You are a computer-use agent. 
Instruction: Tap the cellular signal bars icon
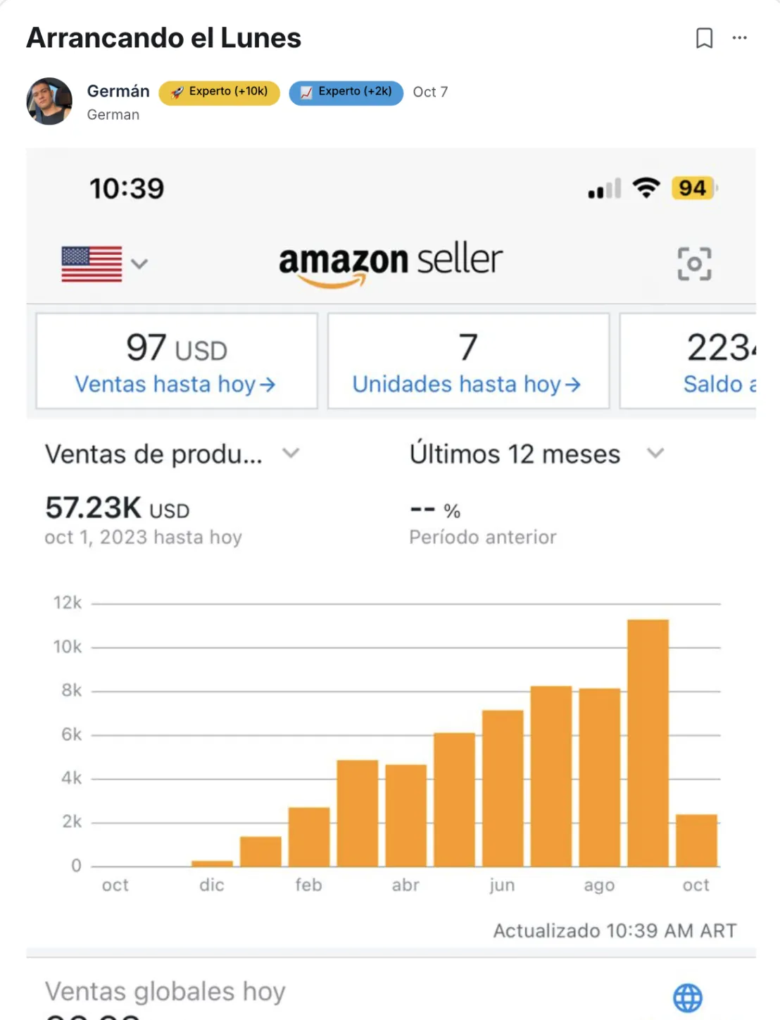tap(605, 189)
